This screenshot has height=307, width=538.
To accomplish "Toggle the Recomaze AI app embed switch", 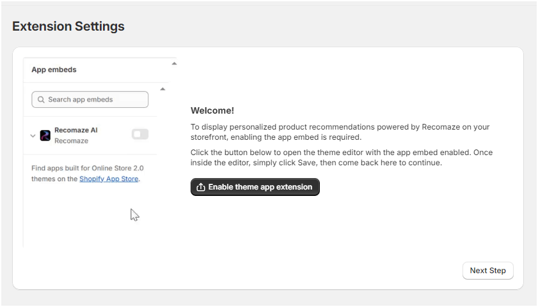I will pos(139,134).
